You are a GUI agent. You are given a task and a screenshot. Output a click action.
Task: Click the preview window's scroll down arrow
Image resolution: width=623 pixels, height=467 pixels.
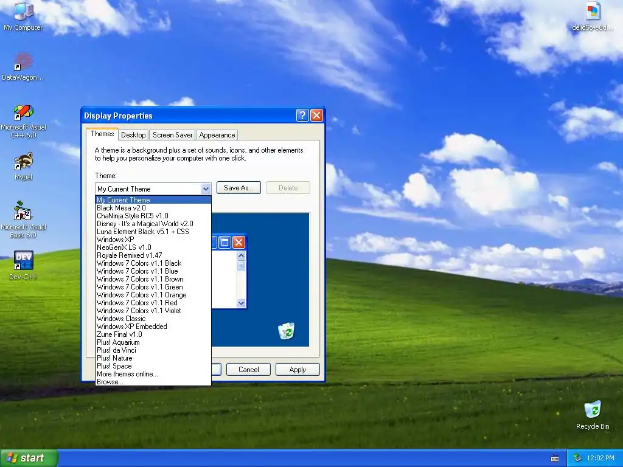[241, 303]
